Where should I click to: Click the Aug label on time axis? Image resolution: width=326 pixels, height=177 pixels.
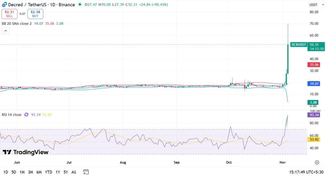(x=123, y=162)
